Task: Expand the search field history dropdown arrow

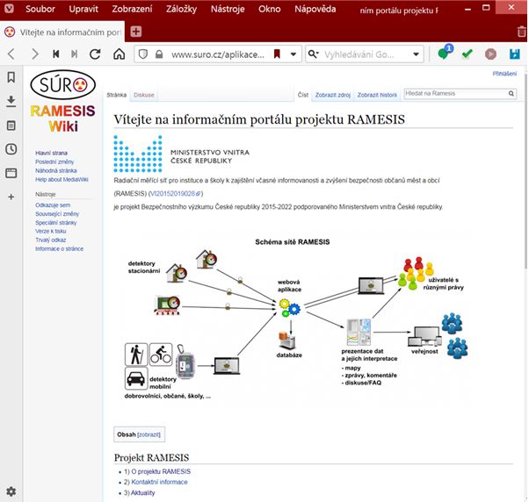Action: (419, 54)
